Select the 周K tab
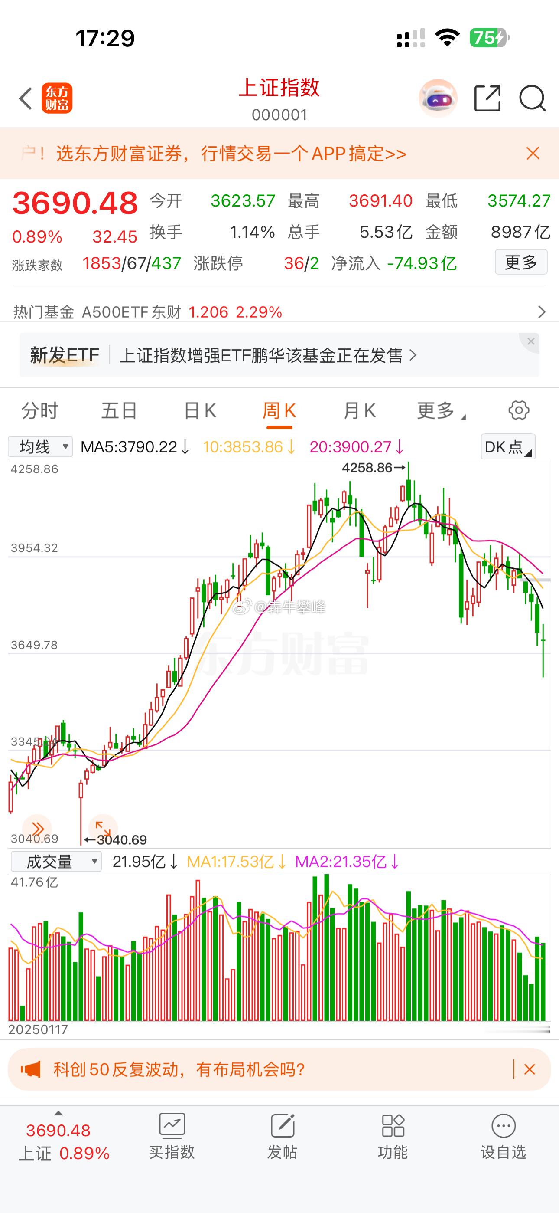The image size is (559, 1213). click(279, 410)
